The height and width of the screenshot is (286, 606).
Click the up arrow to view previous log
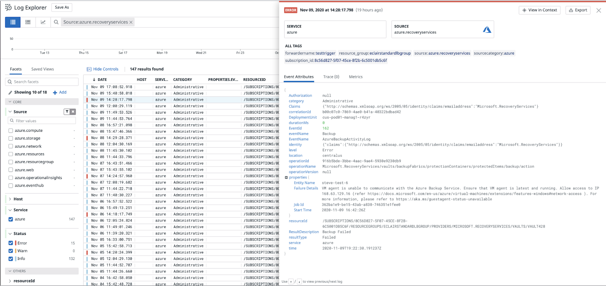point(291,281)
